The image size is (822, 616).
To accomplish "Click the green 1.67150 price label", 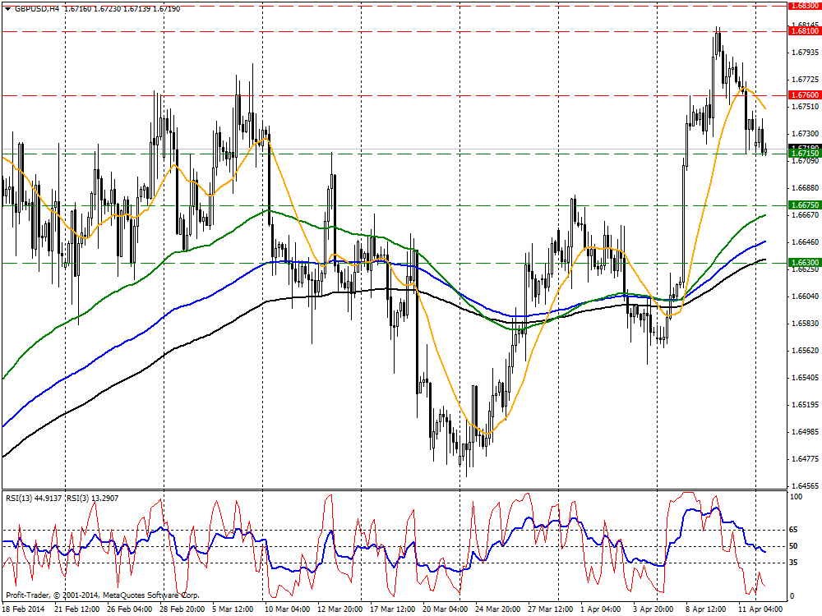I will coord(804,153).
